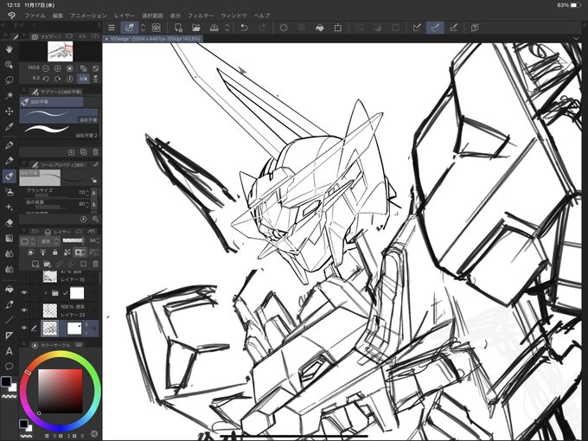Select the Lasso selection tool
588x441 pixels.
(x=9, y=80)
